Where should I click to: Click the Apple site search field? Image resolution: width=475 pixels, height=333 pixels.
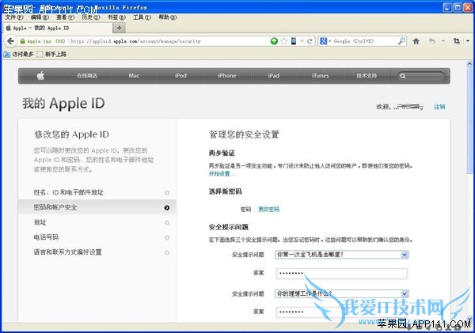pyautogui.click(x=424, y=76)
